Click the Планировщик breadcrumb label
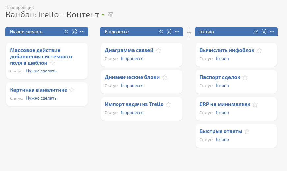Viewport: 287px width, 171px height. coord(19,7)
